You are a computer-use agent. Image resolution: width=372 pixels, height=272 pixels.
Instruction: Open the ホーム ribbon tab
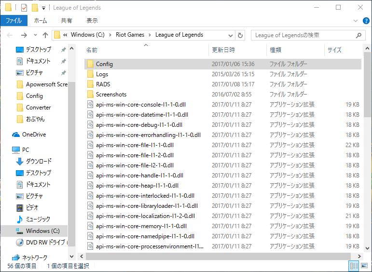[41, 21]
